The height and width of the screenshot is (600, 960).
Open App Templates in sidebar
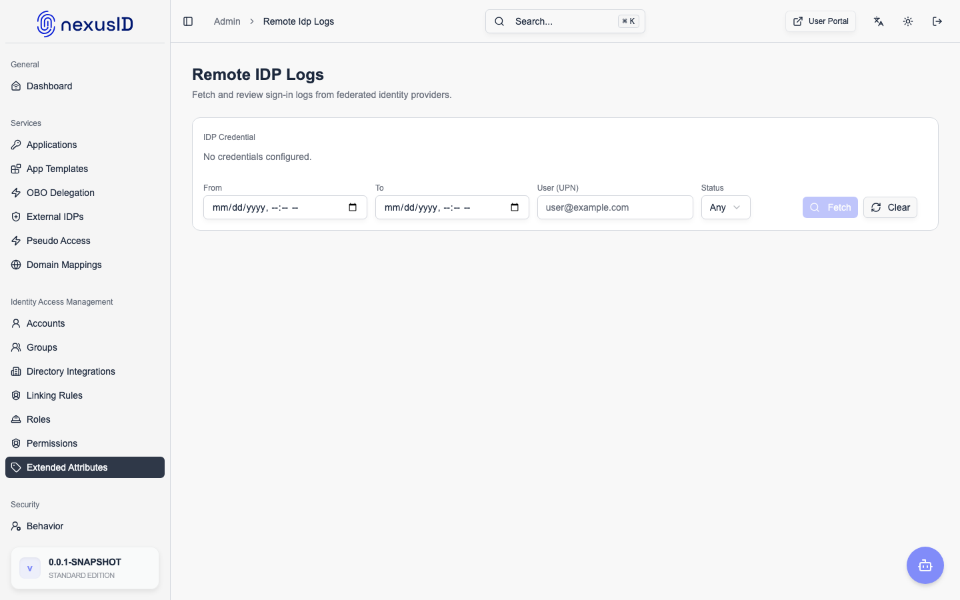[85, 169]
